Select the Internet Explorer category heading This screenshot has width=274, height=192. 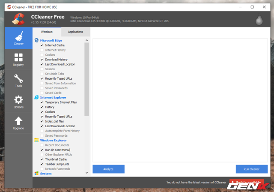click(x=53, y=98)
